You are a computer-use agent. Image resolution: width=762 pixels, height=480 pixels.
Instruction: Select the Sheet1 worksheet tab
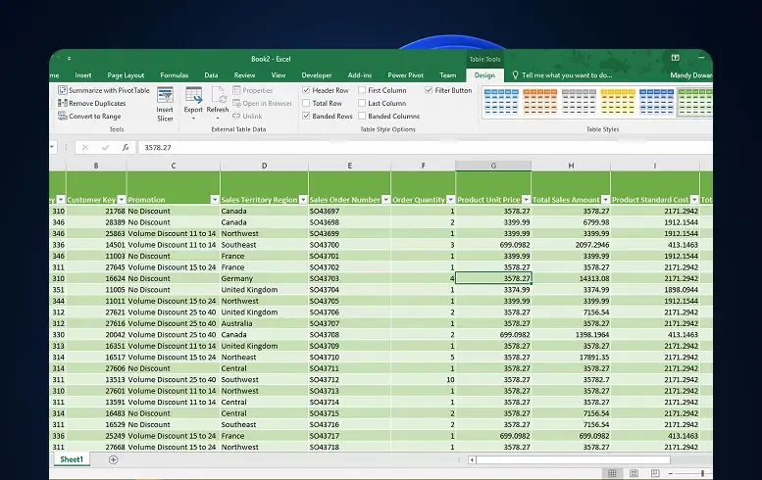72,459
